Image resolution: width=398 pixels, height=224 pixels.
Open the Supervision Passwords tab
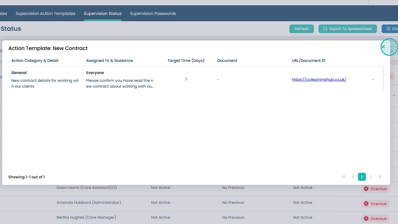153,14
